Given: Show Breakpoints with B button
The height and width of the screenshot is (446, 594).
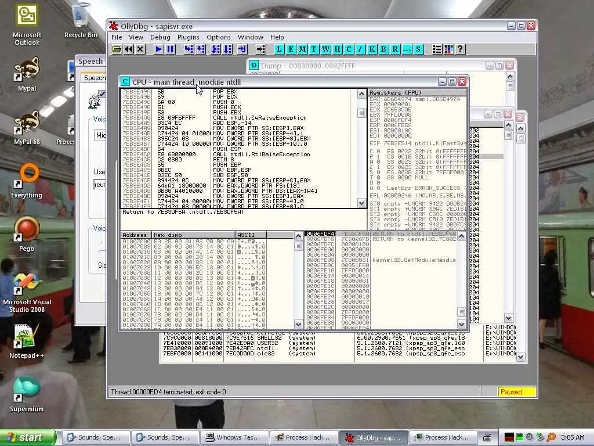Looking at the screenshot, I should point(384,49).
